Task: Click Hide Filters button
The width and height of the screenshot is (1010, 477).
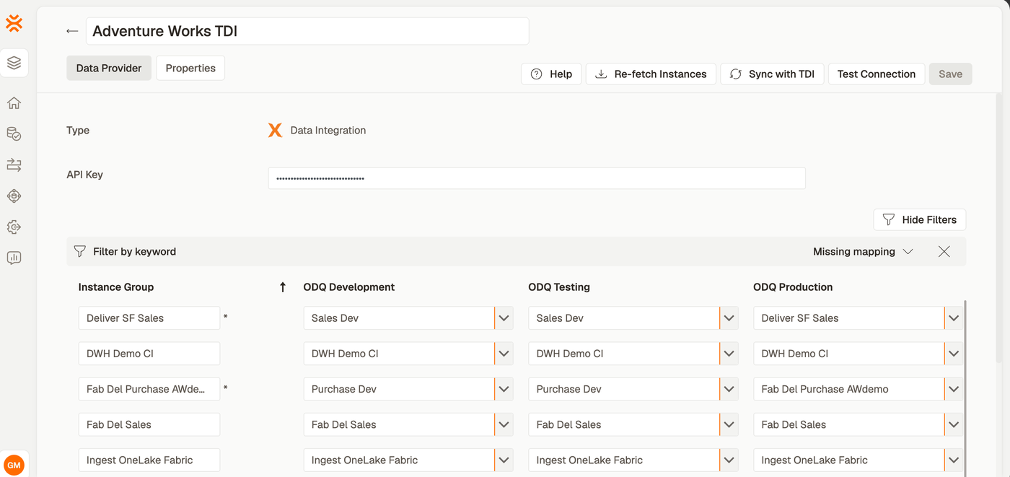Action: point(919,219)
